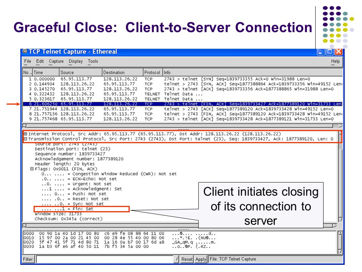The width and height of the screenshot is (362, 272).
Task: Select the Reset: Not set line
Action: click(75, 199)
